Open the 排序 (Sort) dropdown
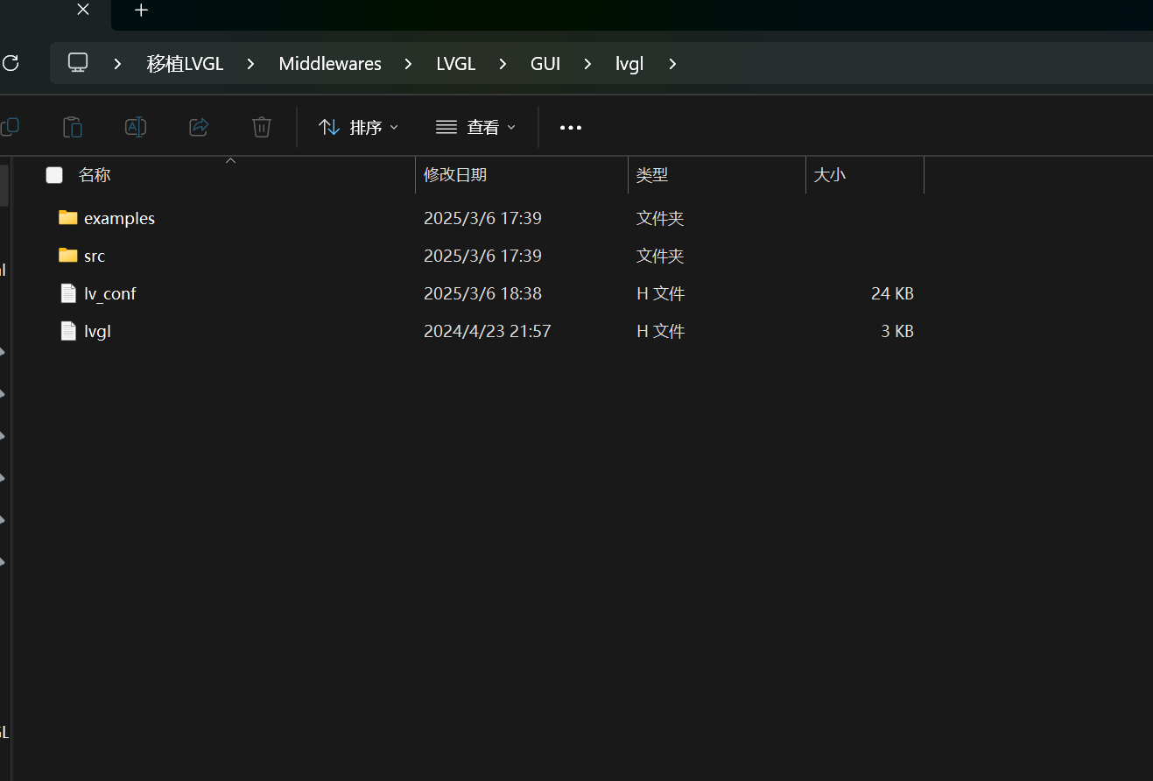The height and width of the screenshot is (781, 1153). tap(359, 127)
